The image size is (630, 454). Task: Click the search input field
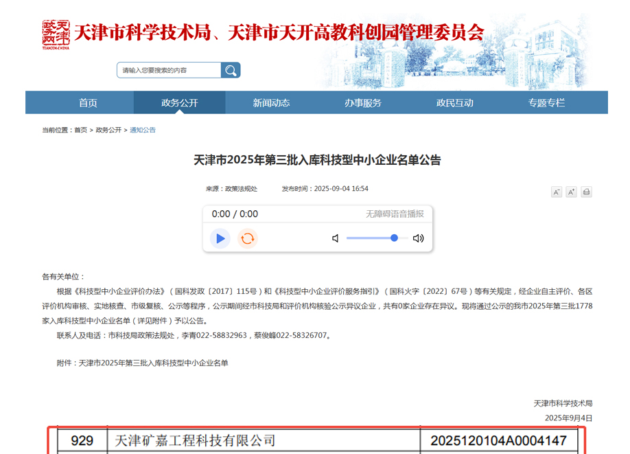click(x=168, y=70)
